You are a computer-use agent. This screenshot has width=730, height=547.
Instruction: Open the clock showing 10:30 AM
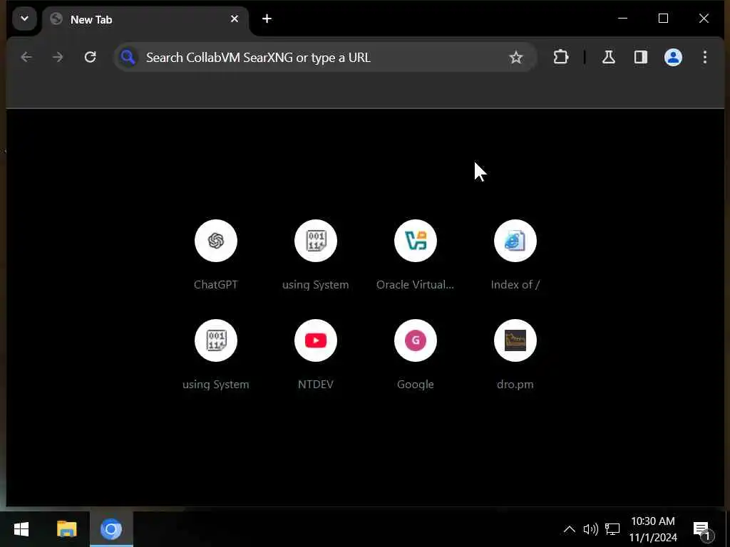[x=653, y=529]
